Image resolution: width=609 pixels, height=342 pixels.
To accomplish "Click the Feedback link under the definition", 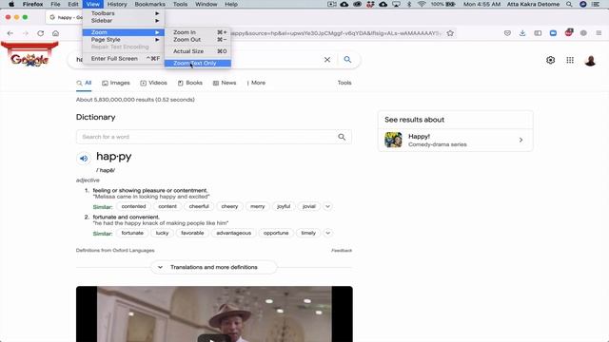I will click(x=342, y=251).
